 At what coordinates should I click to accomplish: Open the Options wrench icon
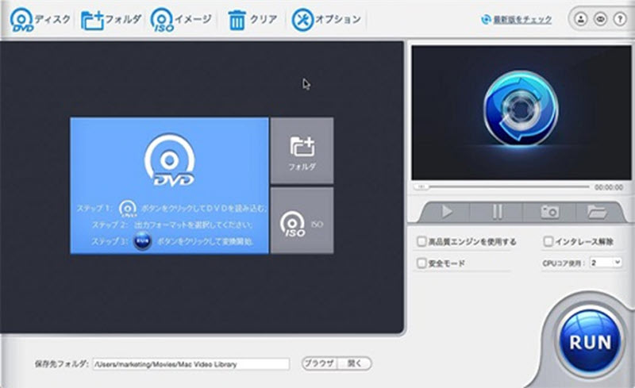[x=302, y=19]
